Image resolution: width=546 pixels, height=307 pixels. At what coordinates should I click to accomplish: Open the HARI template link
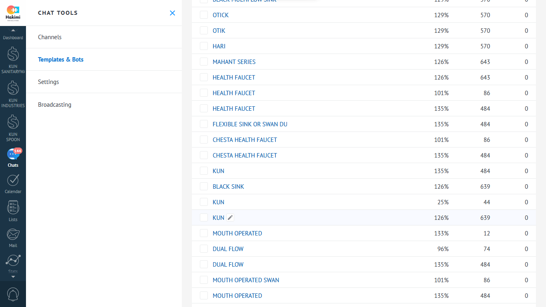[219, 46]
